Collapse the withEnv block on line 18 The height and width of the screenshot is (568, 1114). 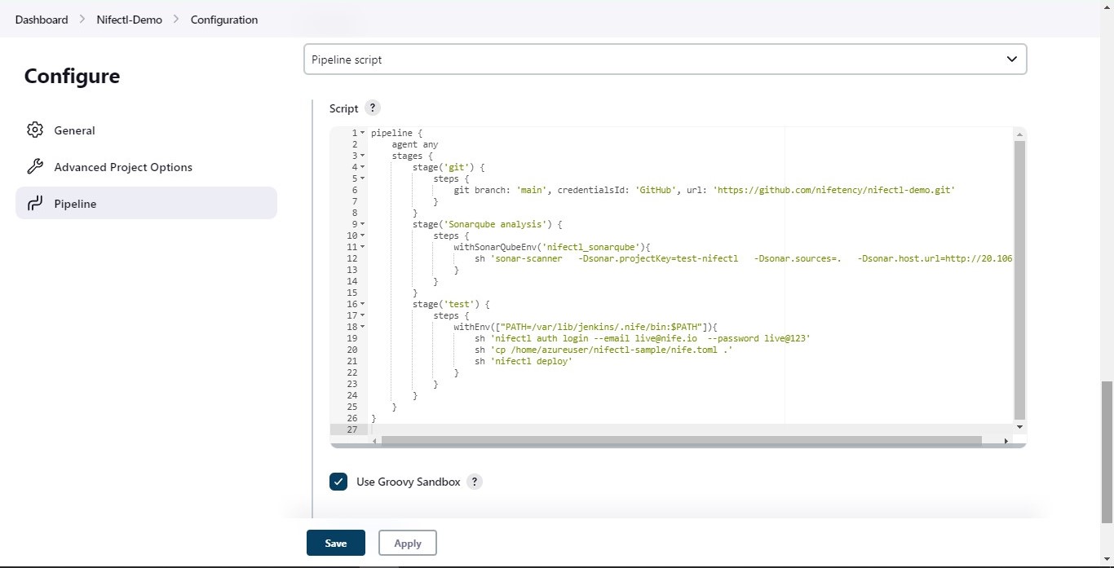click(x=361, y=327)
